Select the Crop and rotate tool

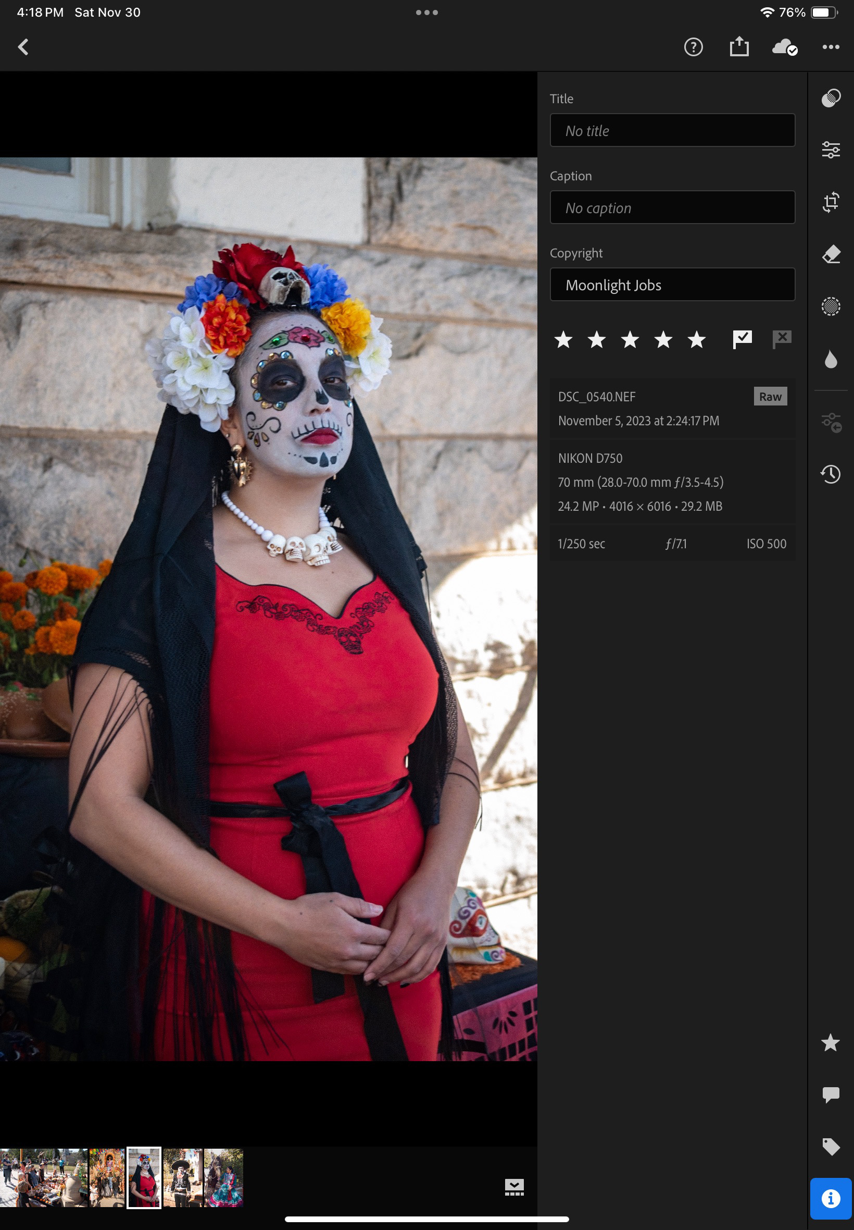point(831,202)
